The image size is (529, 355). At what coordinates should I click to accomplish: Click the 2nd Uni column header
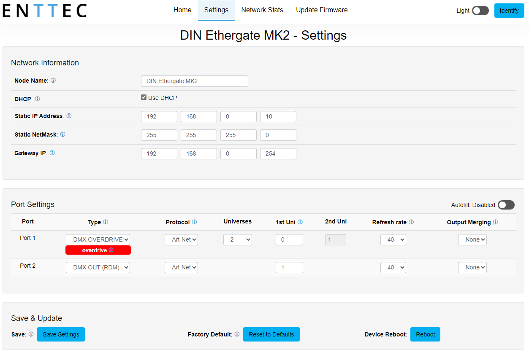point(336,221)
